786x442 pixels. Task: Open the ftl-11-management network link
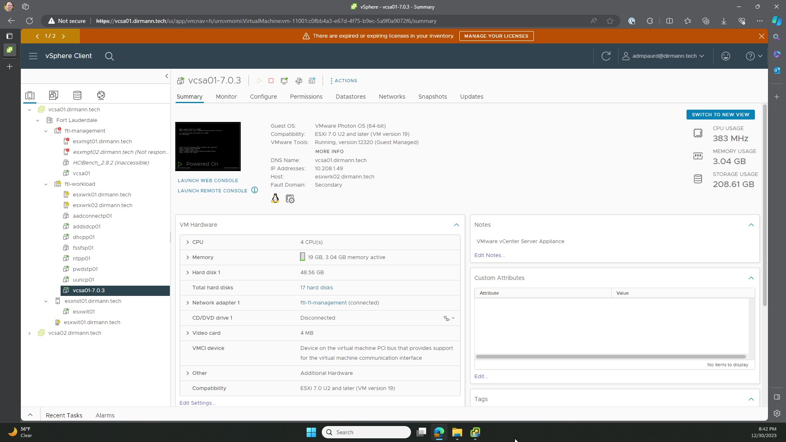(x=323, y=303)
